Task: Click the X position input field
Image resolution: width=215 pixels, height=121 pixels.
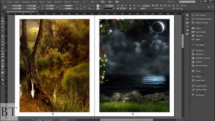Action: [17, 6]
